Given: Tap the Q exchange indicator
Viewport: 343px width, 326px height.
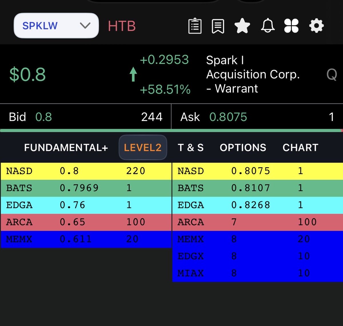Looking at the screenshot, I should 332,75.
